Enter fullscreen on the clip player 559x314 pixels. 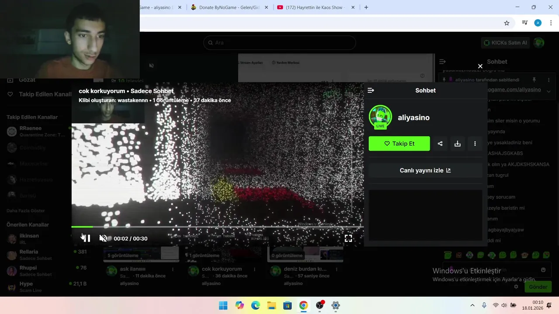pos(348,239)
